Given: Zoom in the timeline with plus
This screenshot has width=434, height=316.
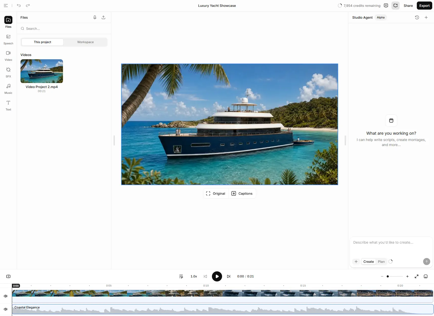Looking at the screenshot, I should click(x=407, y=276).
